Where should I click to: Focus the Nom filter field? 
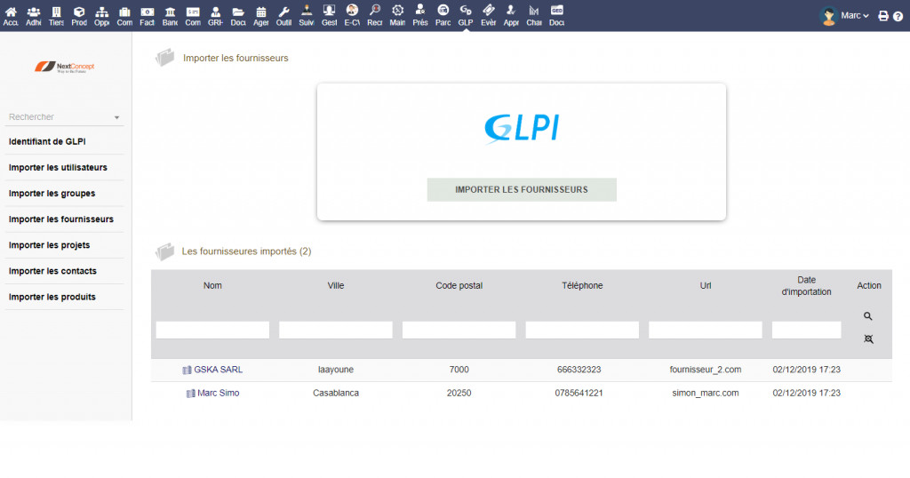[212, 331]
